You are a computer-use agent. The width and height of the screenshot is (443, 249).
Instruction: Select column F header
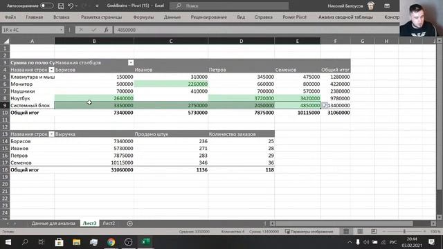335,41
